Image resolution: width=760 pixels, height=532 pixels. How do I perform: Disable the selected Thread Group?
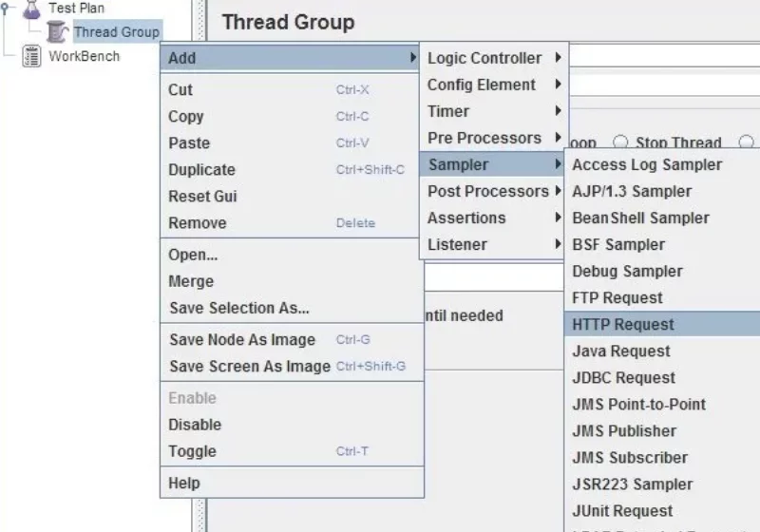195,425
